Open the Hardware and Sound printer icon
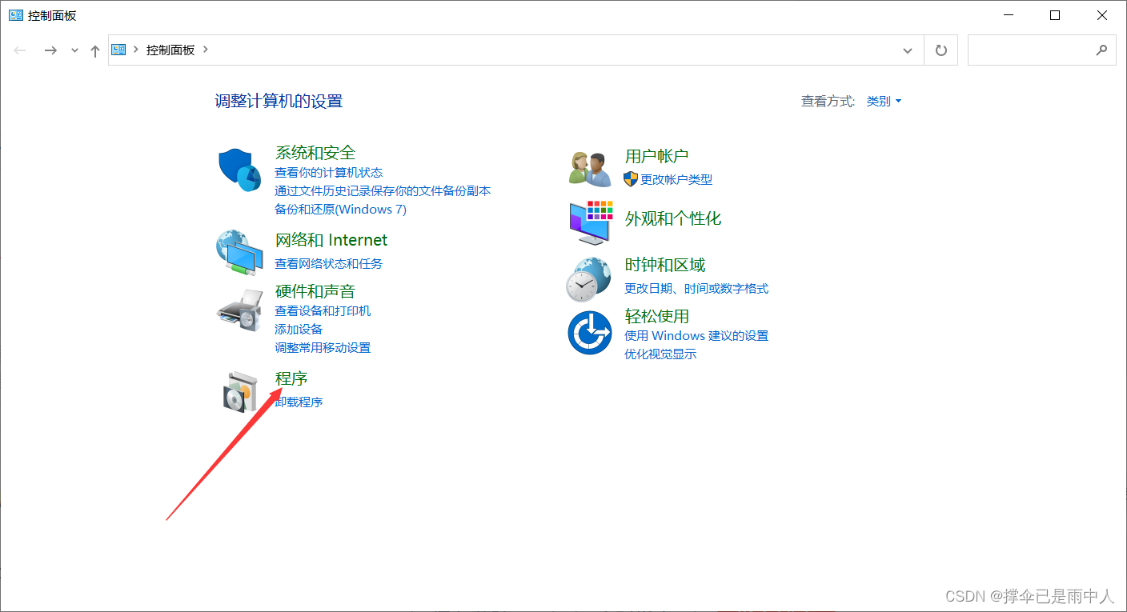1127x612 pixels. (239, 310)
